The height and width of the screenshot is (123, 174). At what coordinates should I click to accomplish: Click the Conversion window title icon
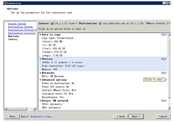click(5, 3)
